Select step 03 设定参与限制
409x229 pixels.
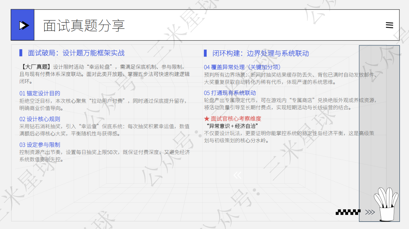(x=40, y=145)
